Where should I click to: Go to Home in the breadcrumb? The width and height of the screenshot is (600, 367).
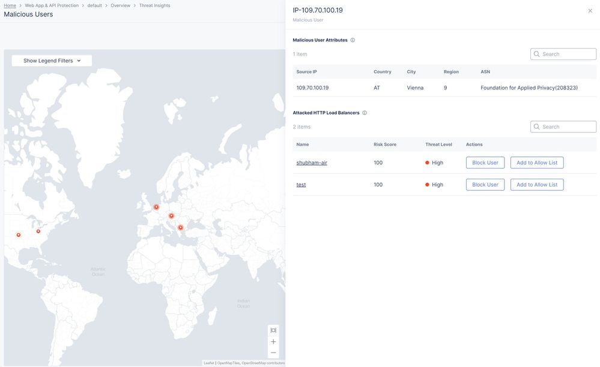point(10,5)
